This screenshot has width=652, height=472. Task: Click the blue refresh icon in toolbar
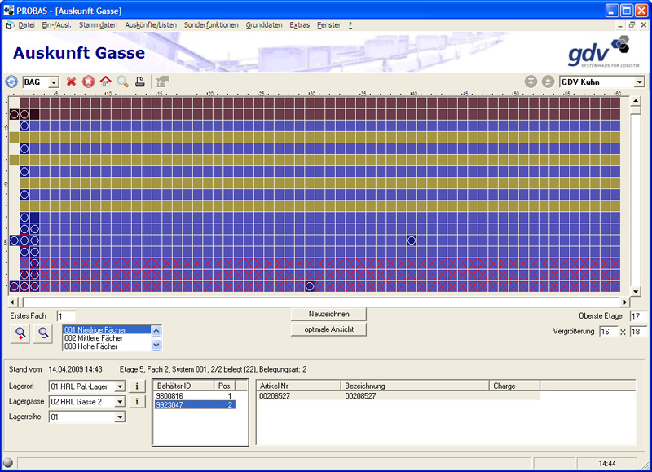pos(11,82)
